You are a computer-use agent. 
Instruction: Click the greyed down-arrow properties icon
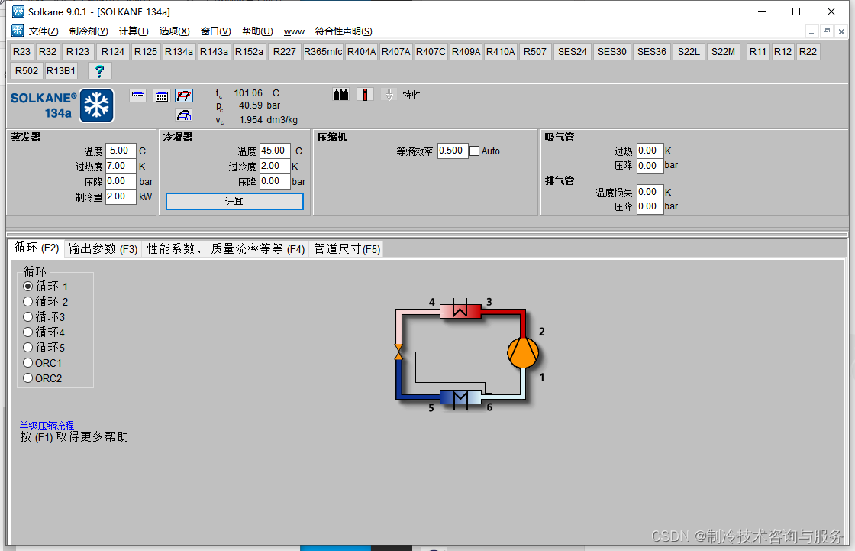(389, 95)
